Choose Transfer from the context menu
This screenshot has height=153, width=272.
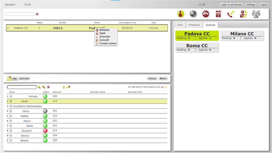(x=105, y=37)
